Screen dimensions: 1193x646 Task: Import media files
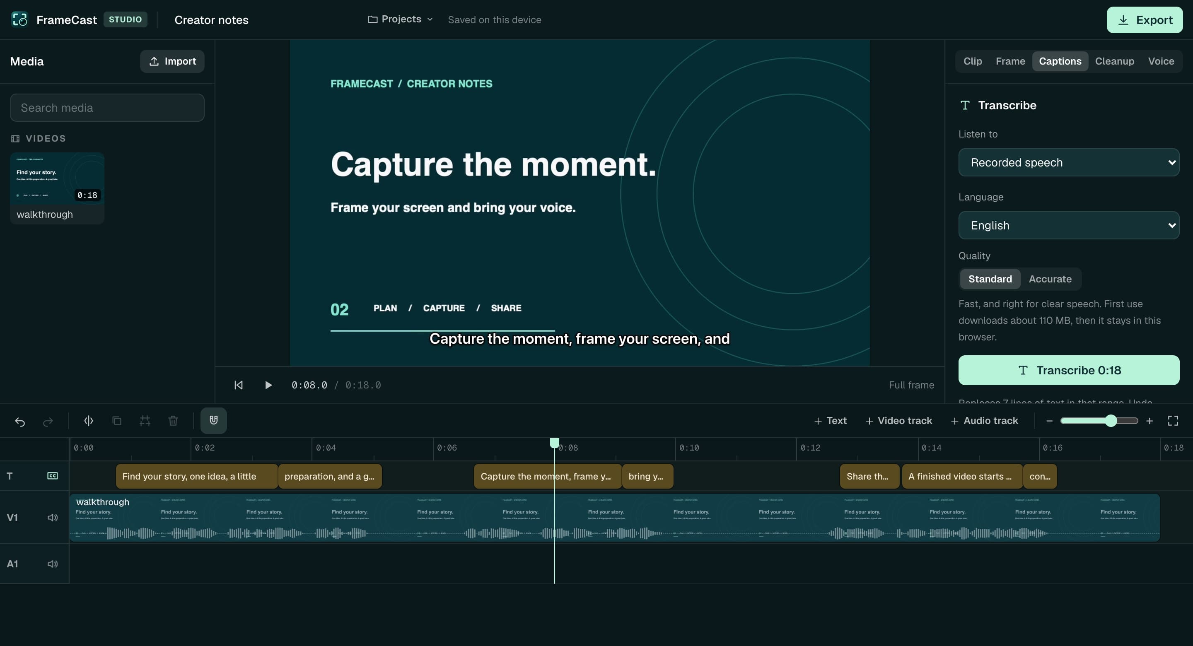[172, 61]
